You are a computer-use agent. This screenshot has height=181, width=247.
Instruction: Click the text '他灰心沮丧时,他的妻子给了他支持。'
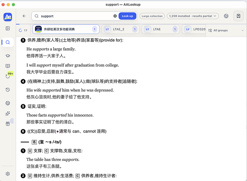pyautogui.click(x=59, y=97)
